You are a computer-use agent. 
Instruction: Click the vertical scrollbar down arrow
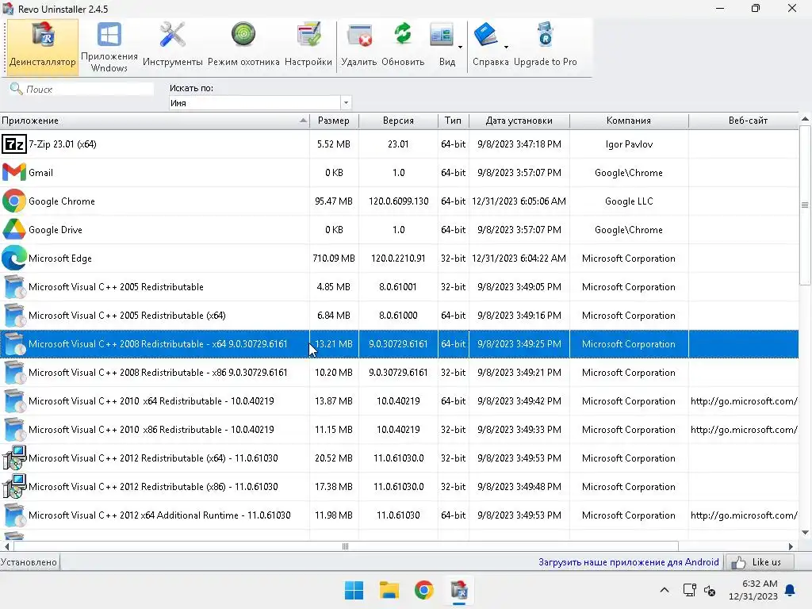pos(805,533)
